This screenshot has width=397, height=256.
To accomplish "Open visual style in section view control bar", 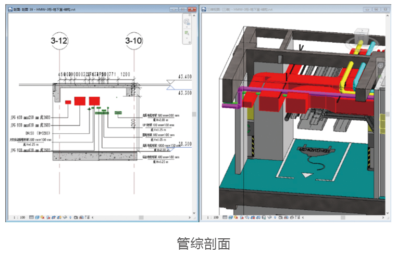I will click(37, 217).
